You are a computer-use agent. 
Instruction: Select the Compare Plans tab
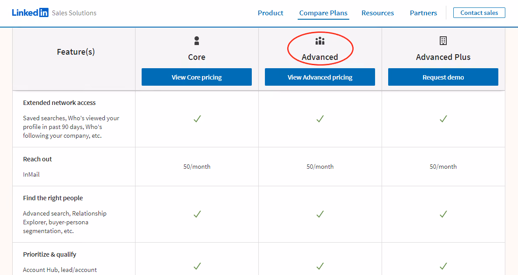pos(323,13)
